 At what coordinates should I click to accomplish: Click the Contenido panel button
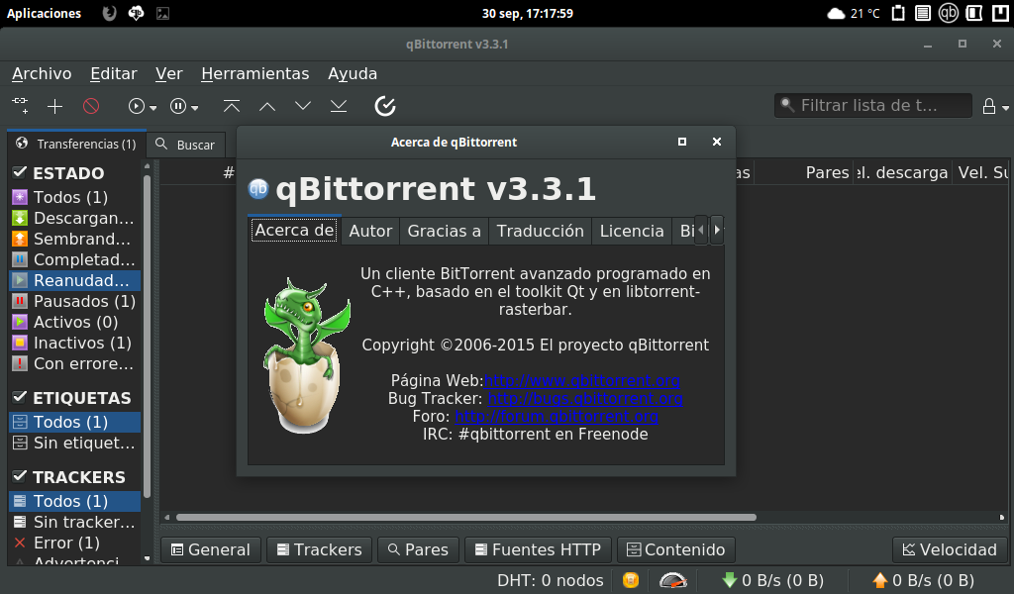pyautogui.click(x=675, y=549)
